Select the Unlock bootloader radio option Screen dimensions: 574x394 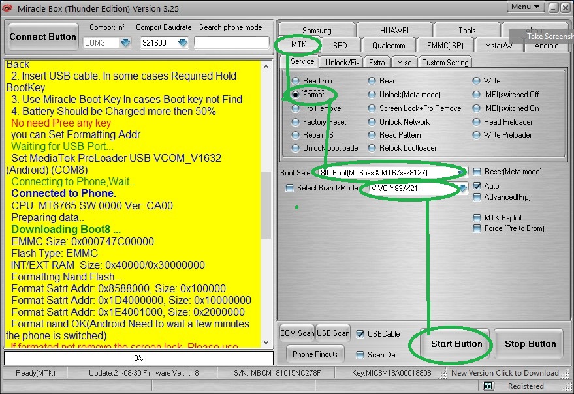pos(295,148)
